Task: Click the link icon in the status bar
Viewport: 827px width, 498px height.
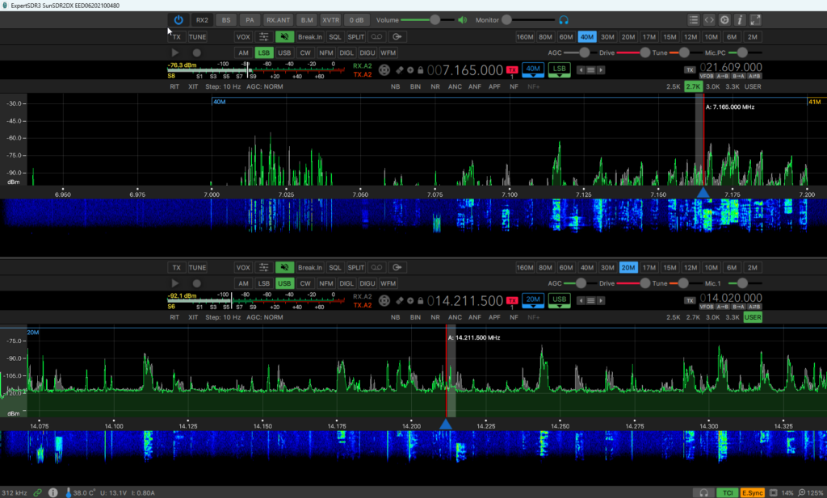Action: 38,492
